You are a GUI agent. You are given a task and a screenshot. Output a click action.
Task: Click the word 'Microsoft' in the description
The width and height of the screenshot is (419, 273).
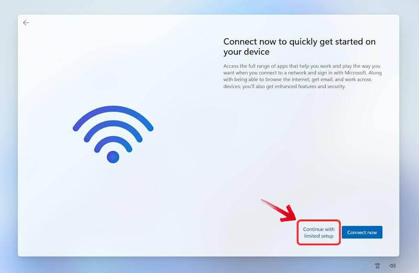tap(356, 73)
